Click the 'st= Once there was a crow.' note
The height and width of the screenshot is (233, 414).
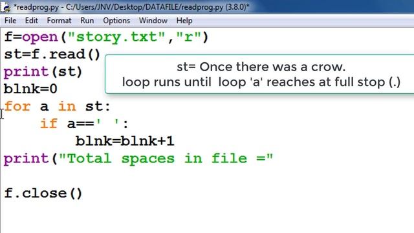261,67
